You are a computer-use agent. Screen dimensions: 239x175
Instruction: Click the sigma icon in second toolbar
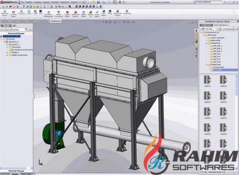pos(45,6)
